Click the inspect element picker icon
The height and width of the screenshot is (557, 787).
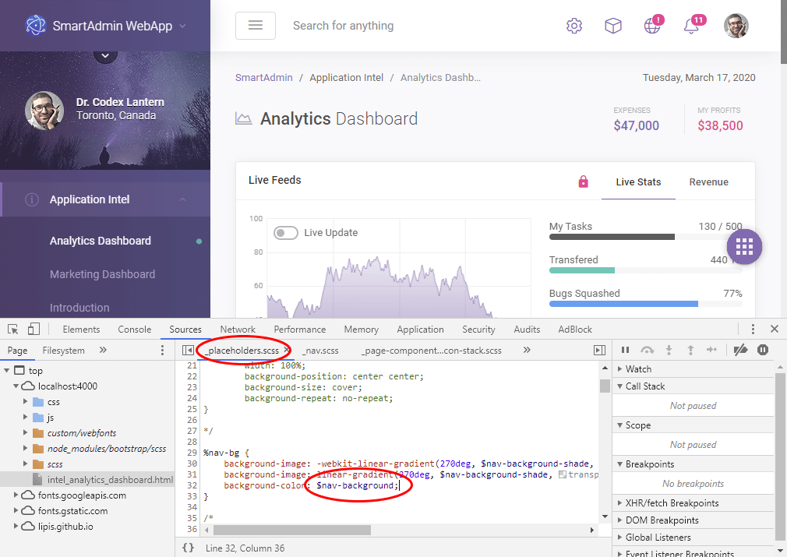point(13,329)
